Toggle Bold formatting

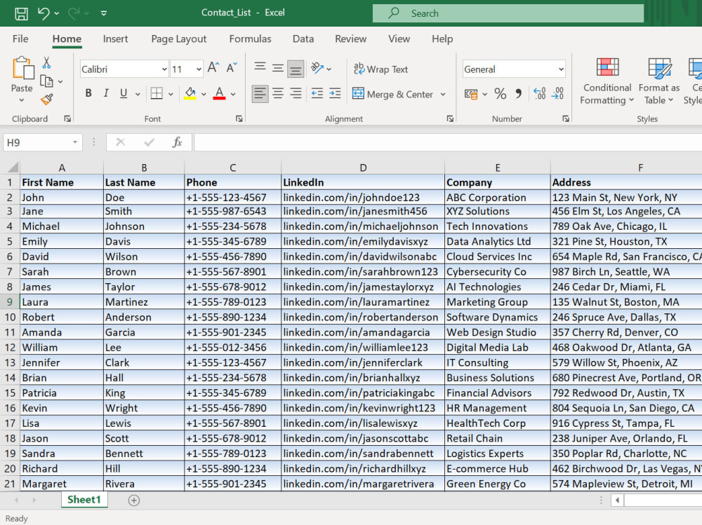point(88,93)
